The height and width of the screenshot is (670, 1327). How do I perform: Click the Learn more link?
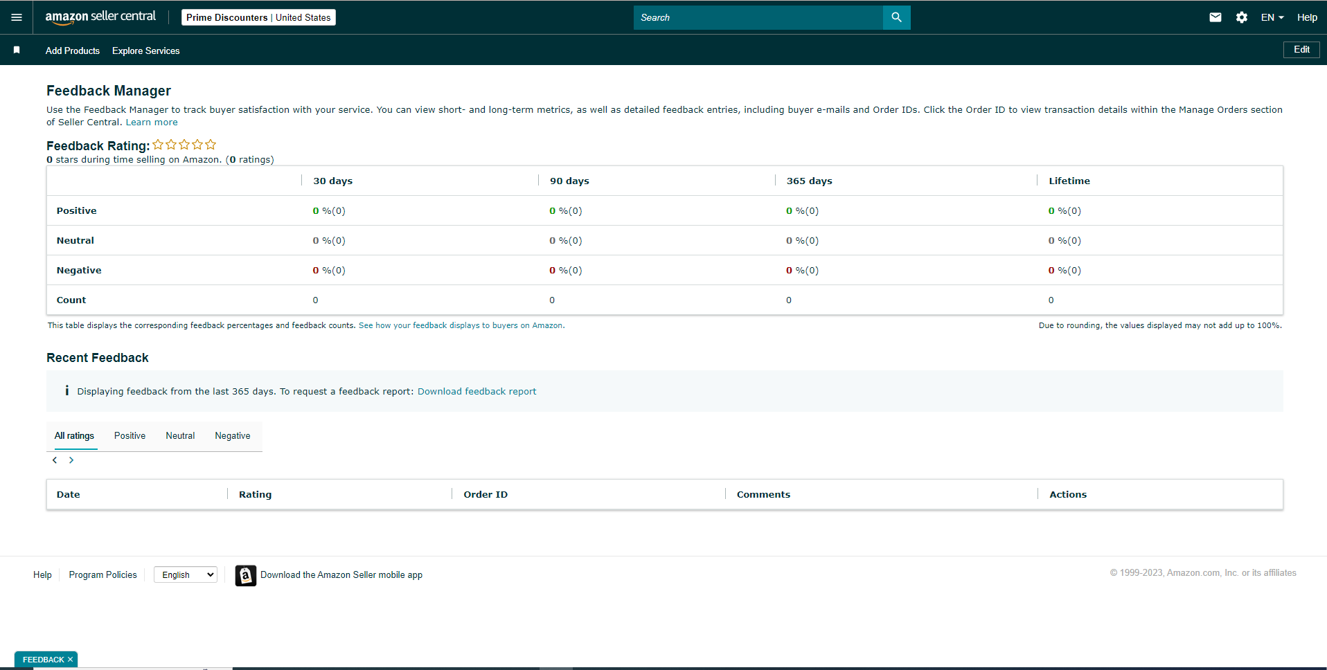[152, 123]
